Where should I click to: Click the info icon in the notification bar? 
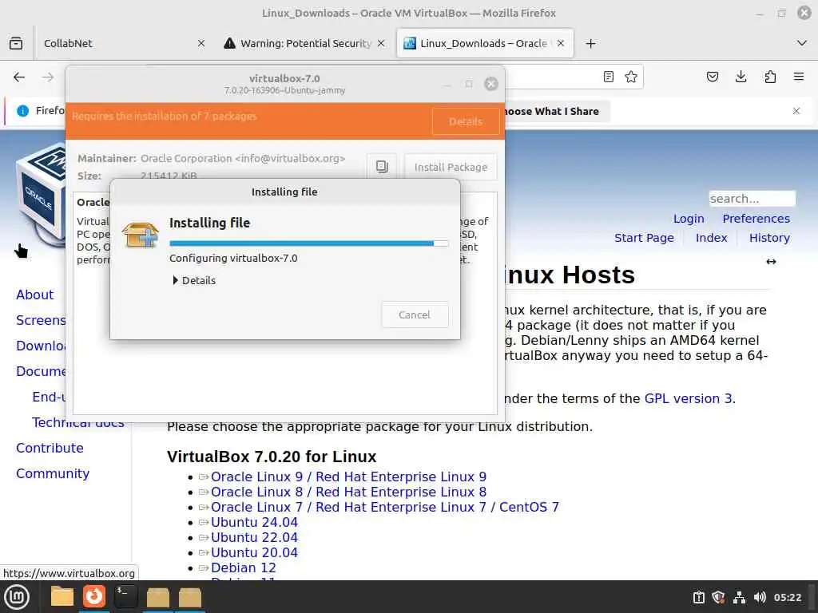23,111
